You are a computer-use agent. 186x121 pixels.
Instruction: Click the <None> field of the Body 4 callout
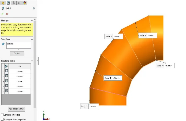click(169, 66)
